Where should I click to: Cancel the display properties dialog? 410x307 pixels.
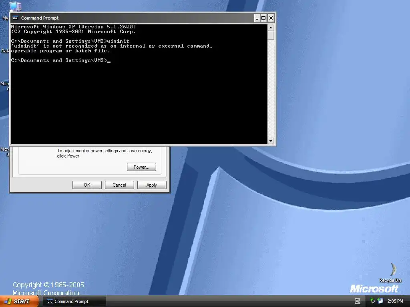(119, 185)
